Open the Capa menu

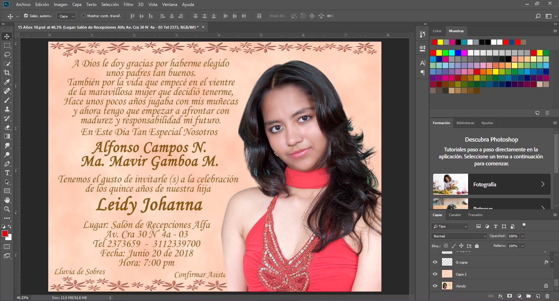pos(77,5)
